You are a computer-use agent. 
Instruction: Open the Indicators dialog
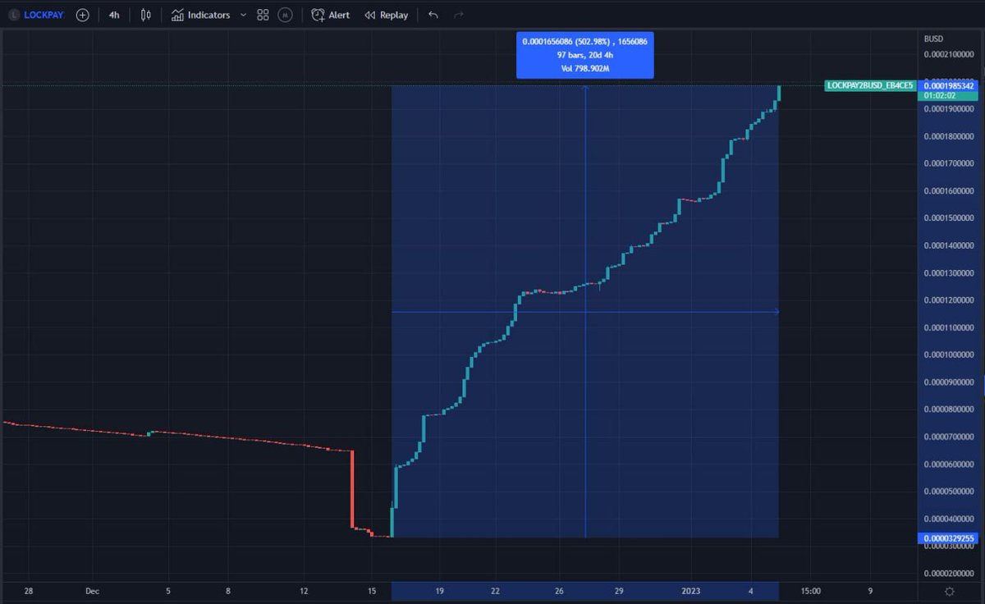point(201,15)
